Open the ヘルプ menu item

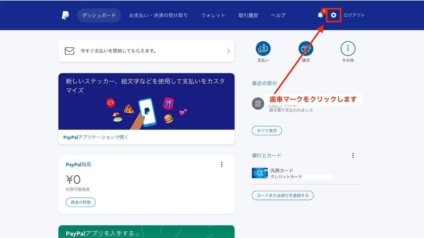pos(278,15)
